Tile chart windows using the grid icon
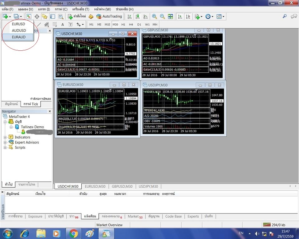The height and width of the screenshot is (239, 299). click(170, 16)
